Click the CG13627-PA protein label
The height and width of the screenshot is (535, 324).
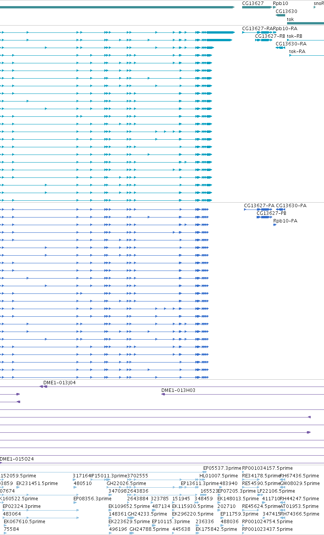(x=259, y=206)
